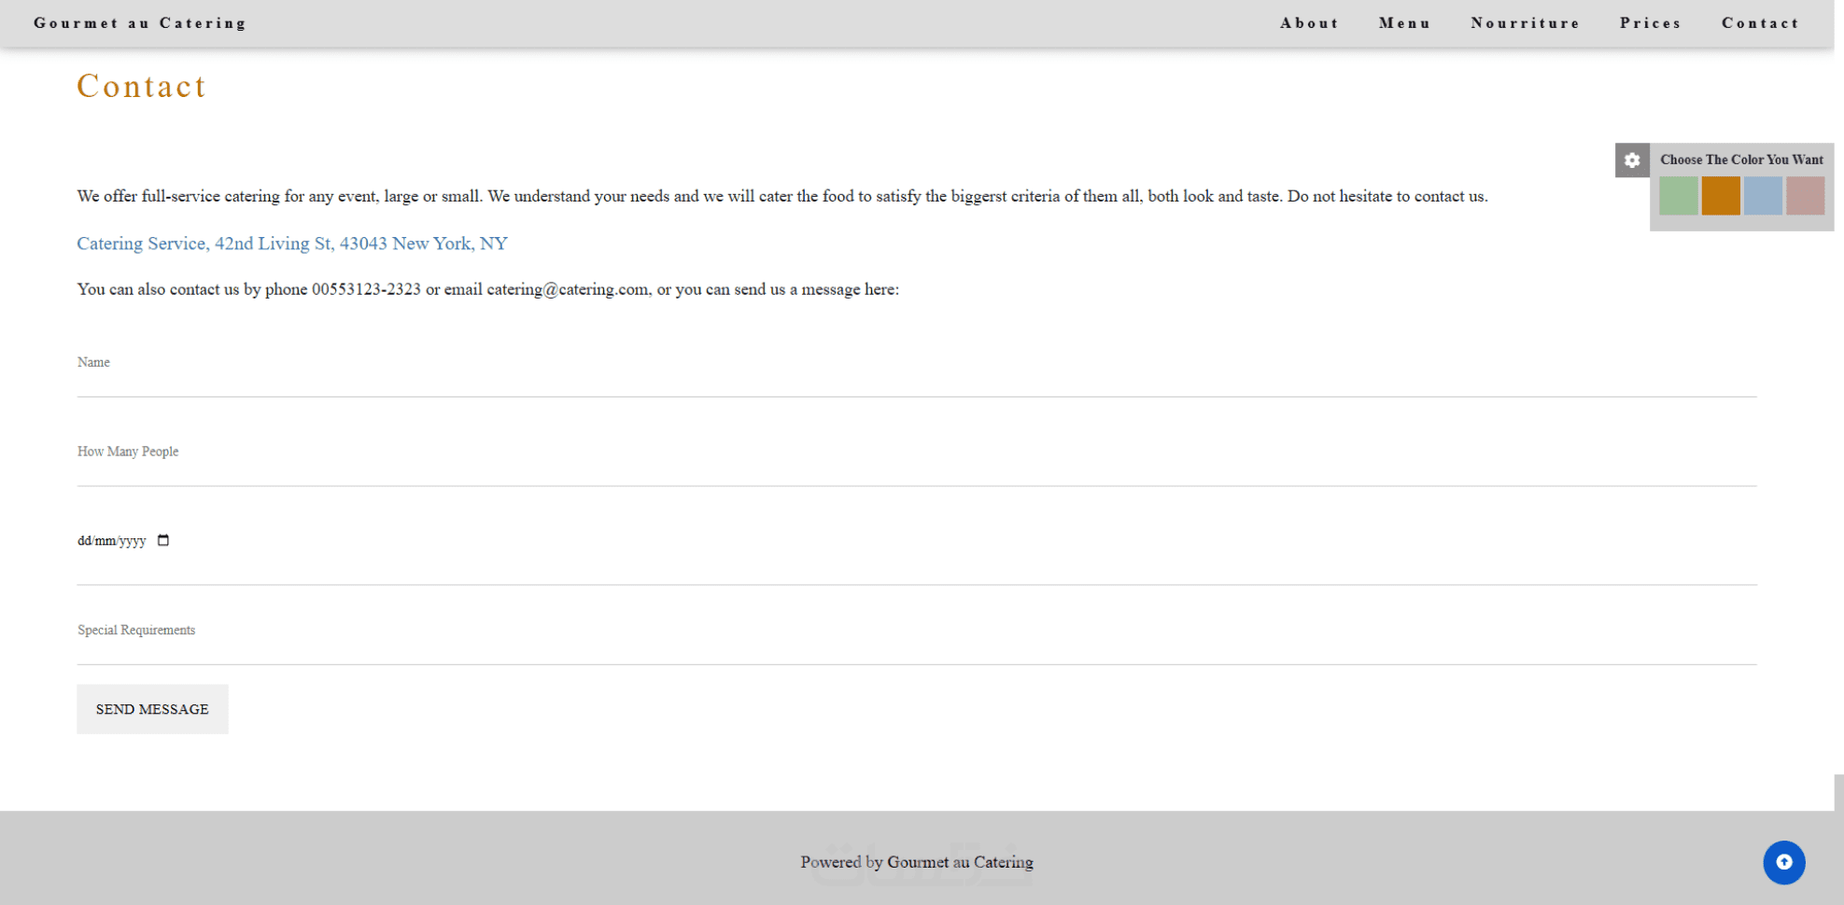This screenshot has width=1844, height=905.
Task: Open the About menu item
Action: point(1309,23)
